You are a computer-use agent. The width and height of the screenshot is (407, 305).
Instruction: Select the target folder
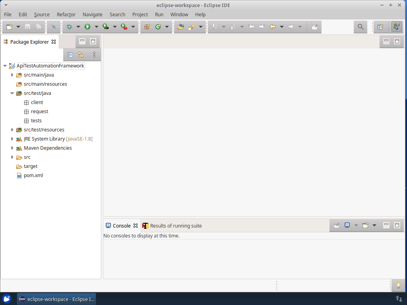[30, 166]
